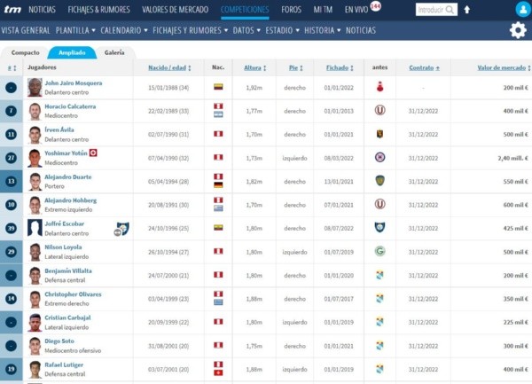Click Yoshimar Yotún's previous club crest

coord(379,157)
